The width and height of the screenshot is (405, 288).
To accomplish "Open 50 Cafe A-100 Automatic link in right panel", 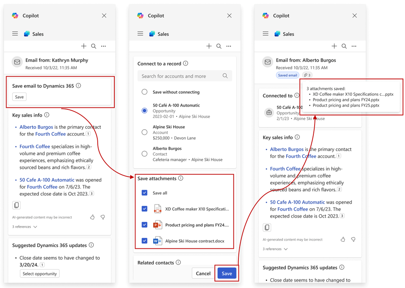I will click(297, 202).
